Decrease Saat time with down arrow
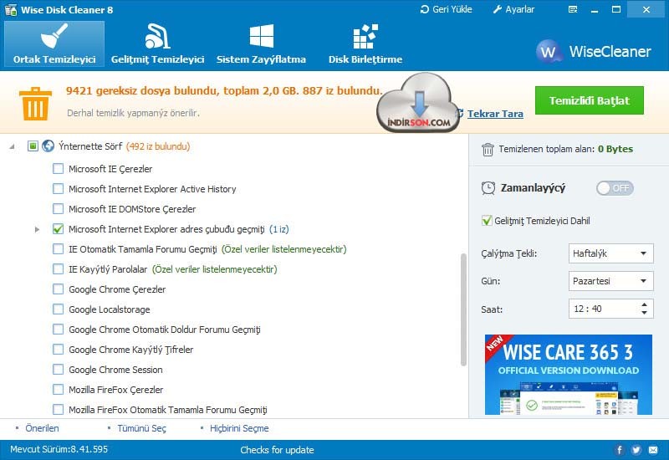The height and width of the screenshot is (460, 669). [x=644, y=313]
